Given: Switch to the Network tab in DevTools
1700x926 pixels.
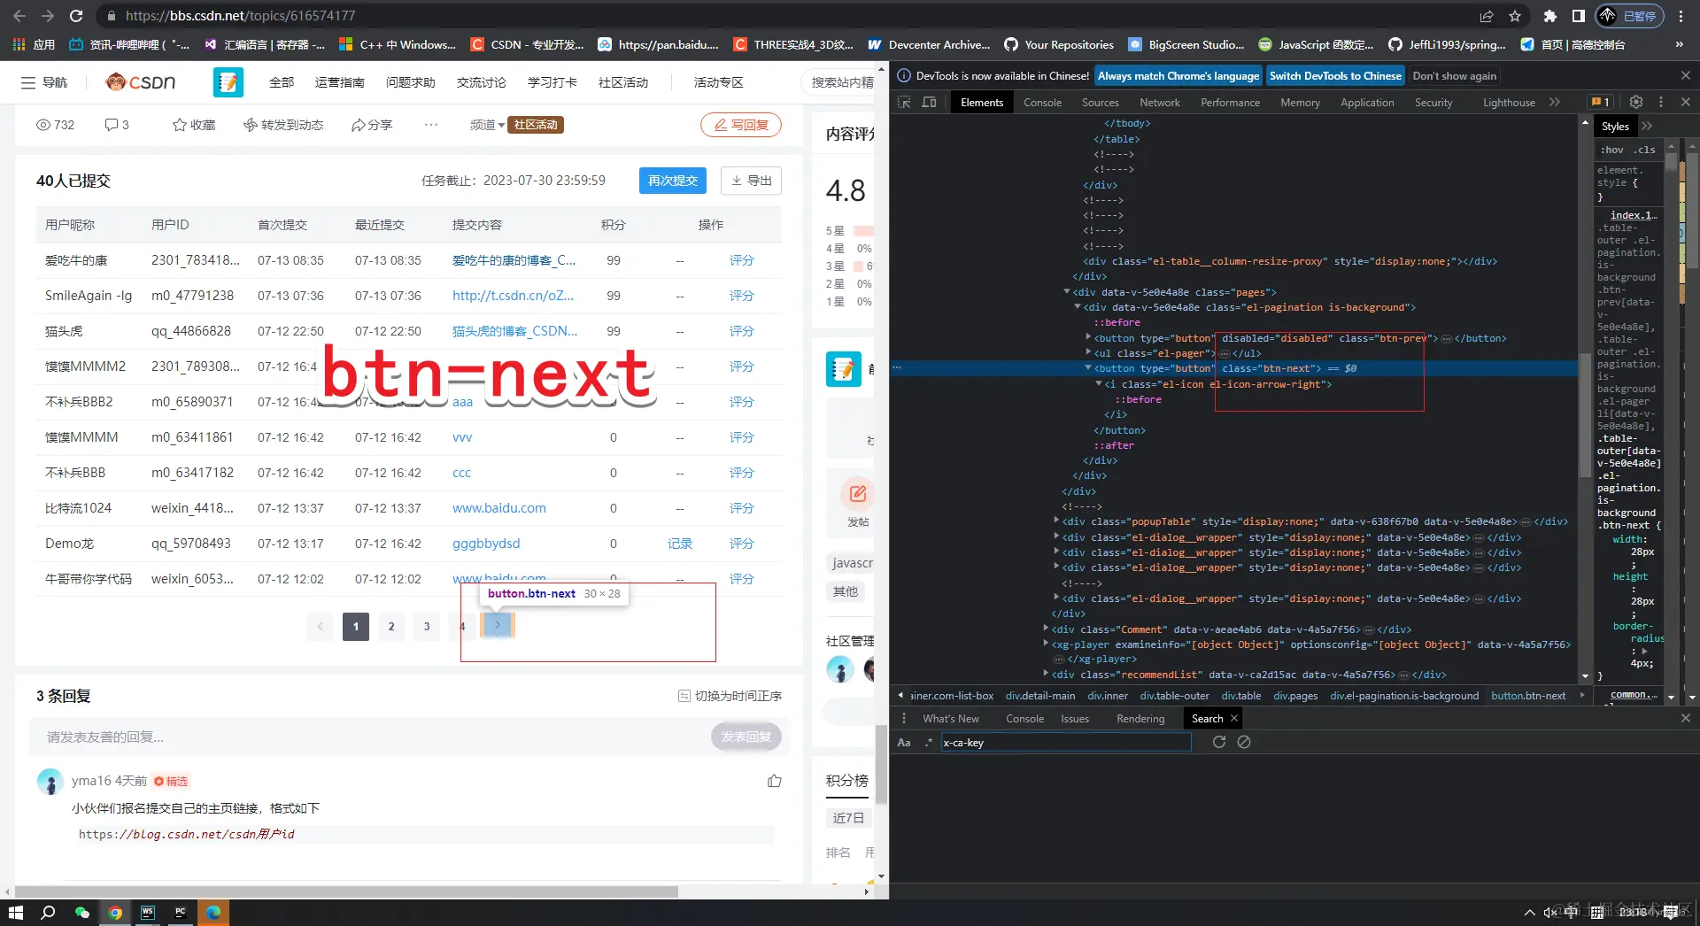Looking at the screenshot, I should pyautogui.click(x=1159, y=102).
